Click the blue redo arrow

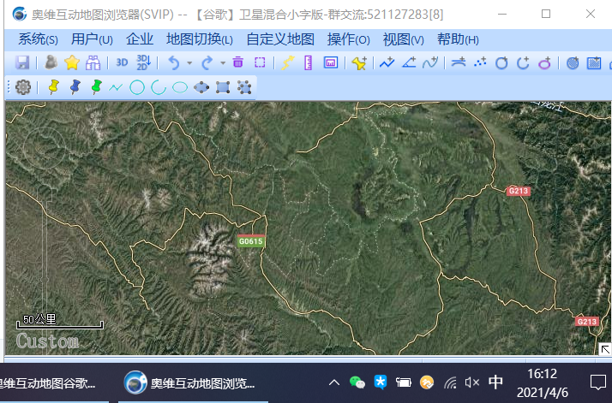point(207,62)
